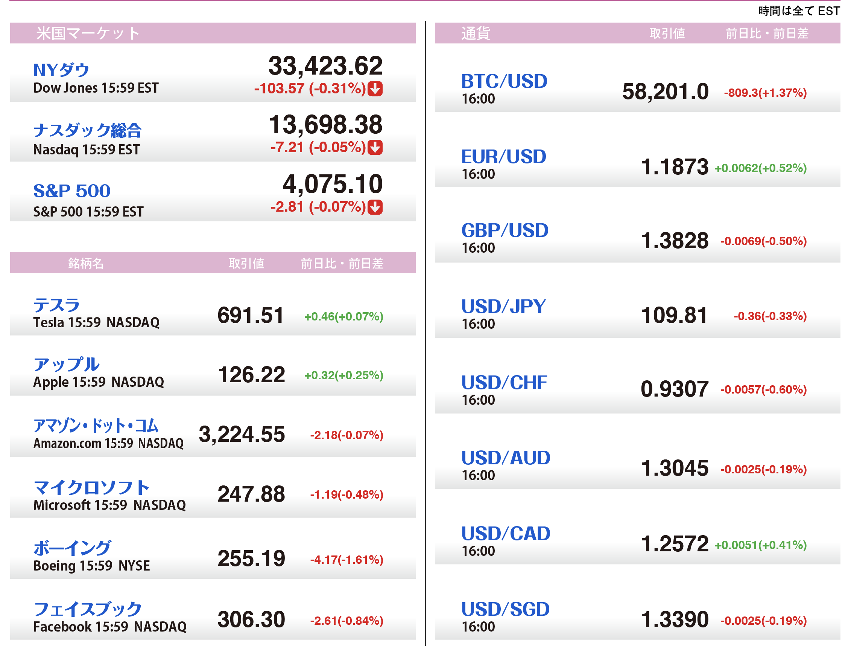Open the USD/JPY currency pair
Image resolution: width=851 pixels, height=650 pixels.
click(503, 307)
